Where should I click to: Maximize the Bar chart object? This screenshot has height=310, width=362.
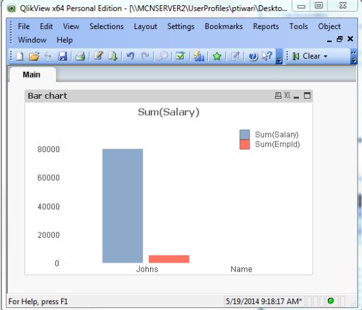pos(307,95)
